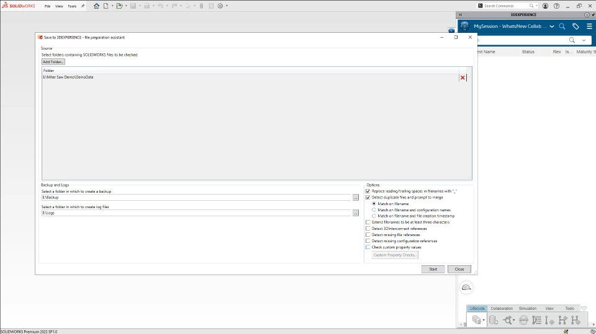This screenshot has width=596, height=334.
Task: Create a new document via toolbar icon
Action: point(106,6)
